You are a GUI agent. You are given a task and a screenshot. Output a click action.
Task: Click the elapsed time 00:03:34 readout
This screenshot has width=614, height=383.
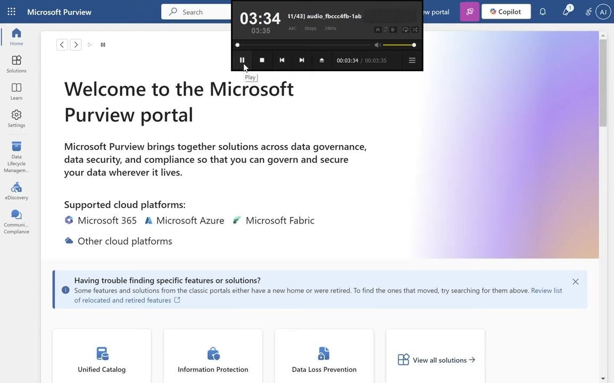tap(347, 60)
